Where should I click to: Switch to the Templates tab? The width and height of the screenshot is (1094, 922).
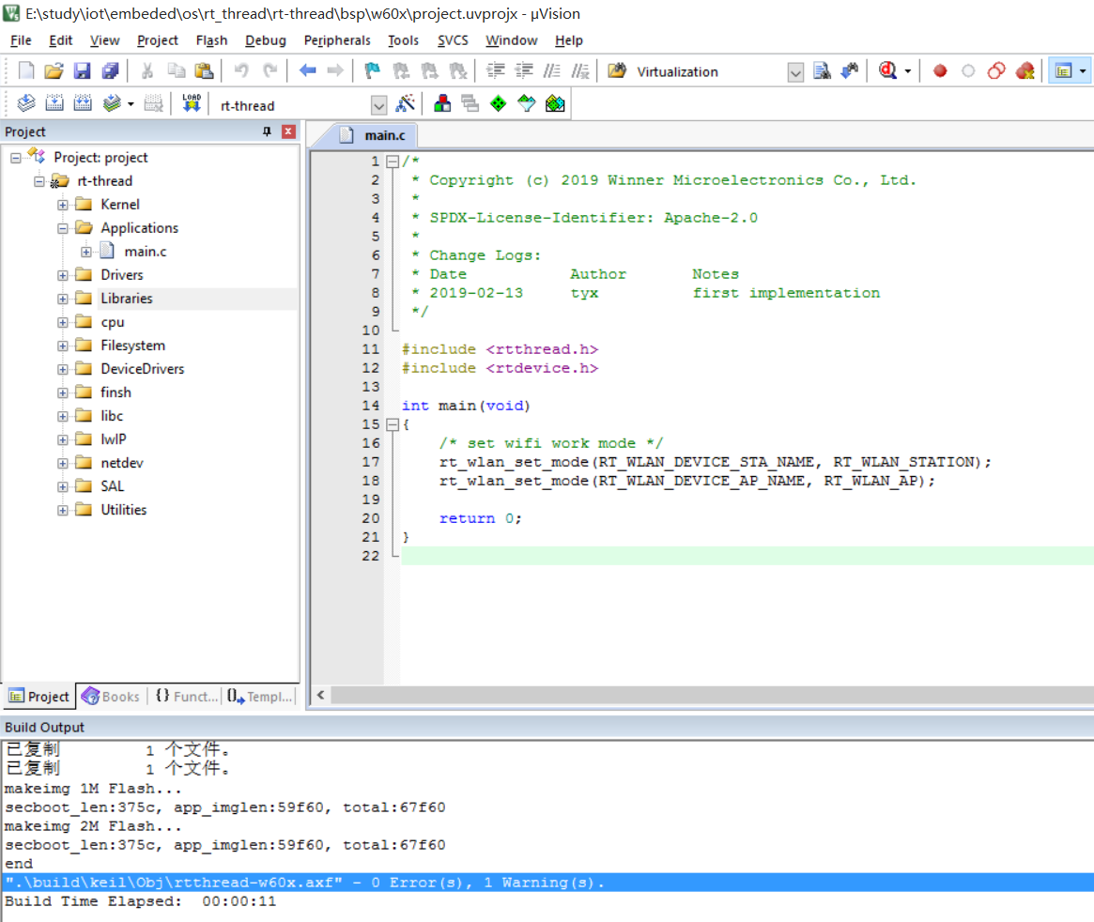259,696
